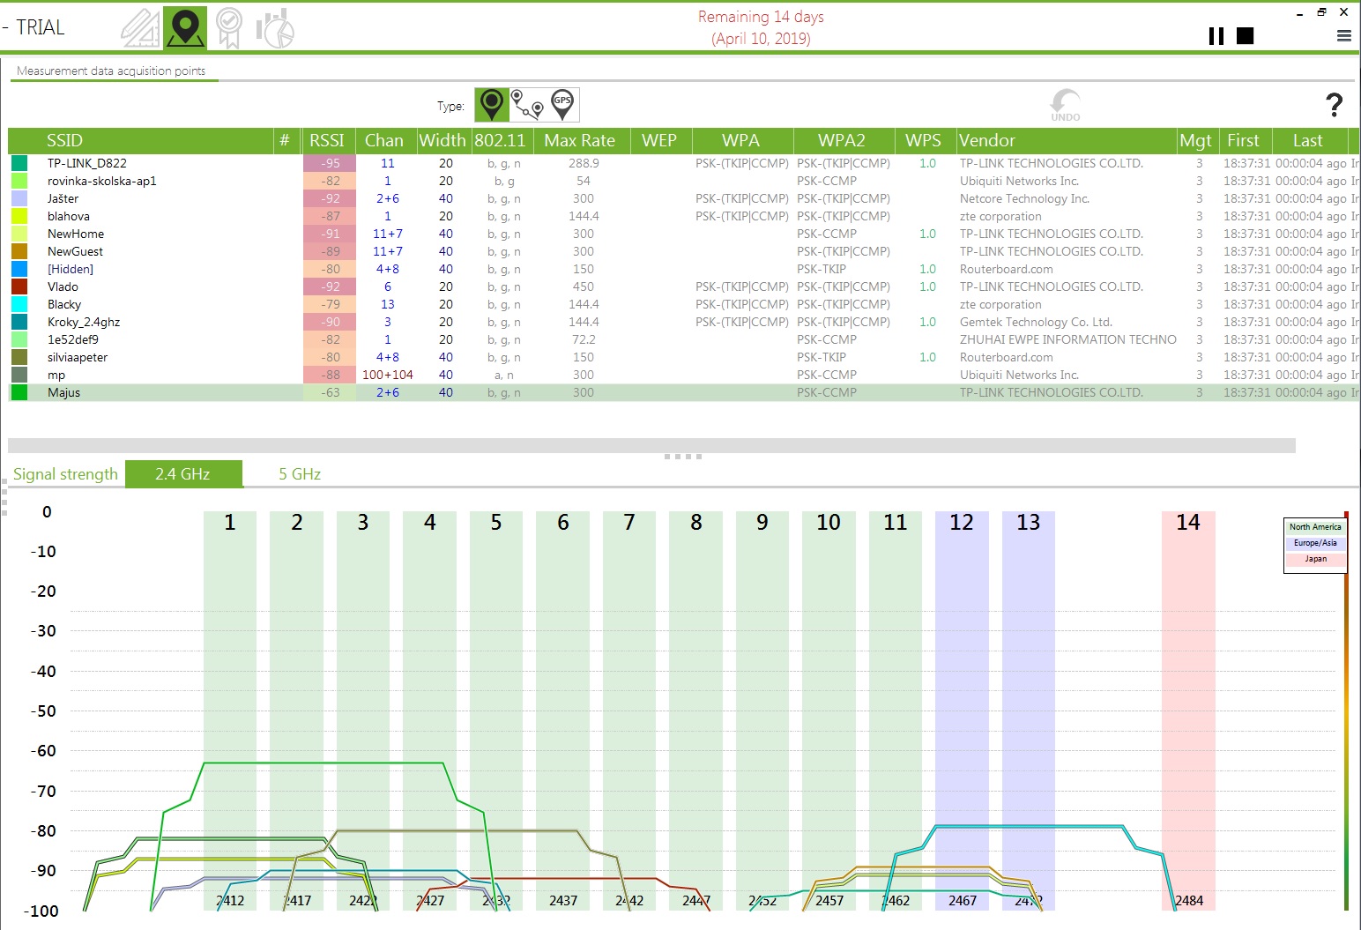1361x930 pixels.
Task: Sort networks by RSSI column header
Action: click(326, 141)
